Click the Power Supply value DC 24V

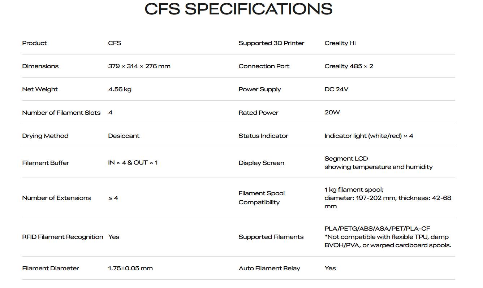point(336,89)
